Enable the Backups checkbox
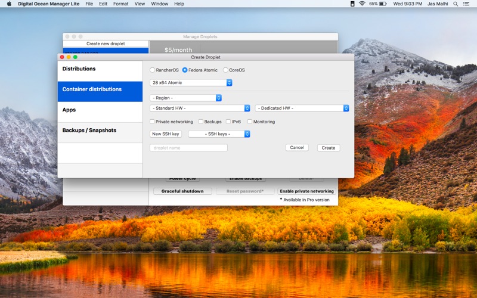Image resolution: width=477 pixels, height=298 pixels. 201,122
